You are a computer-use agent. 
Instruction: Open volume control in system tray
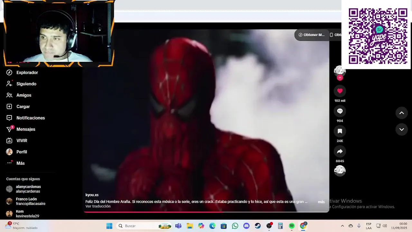click(385, 226)
